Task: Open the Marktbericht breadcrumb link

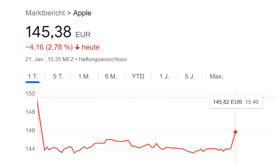Action: tap(45, 13)
